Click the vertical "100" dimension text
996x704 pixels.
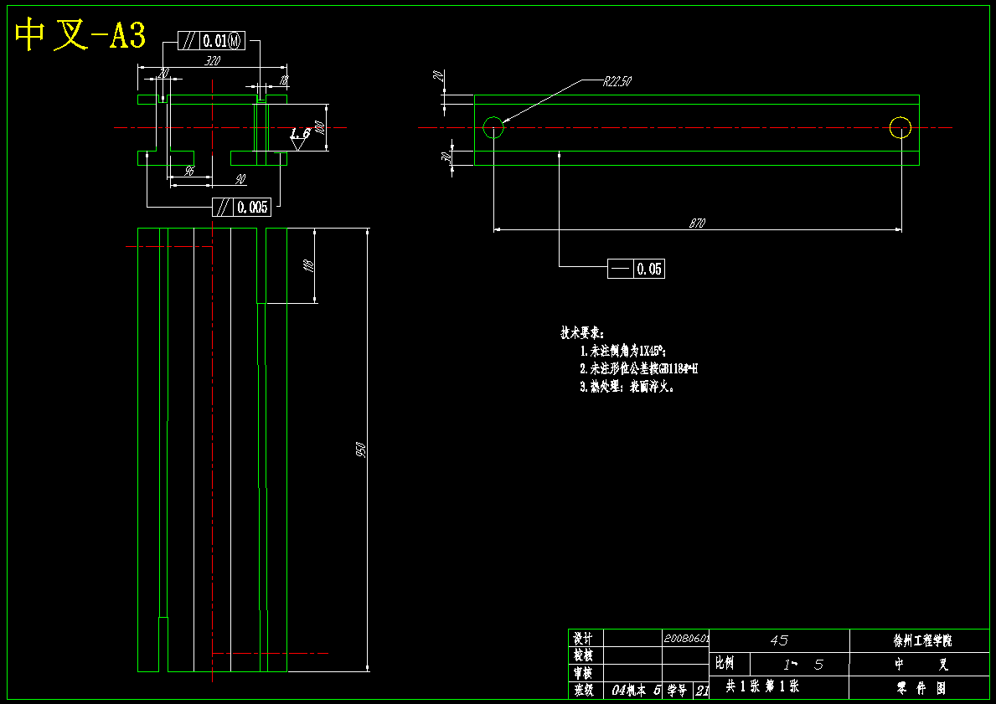tap(319, 127)
